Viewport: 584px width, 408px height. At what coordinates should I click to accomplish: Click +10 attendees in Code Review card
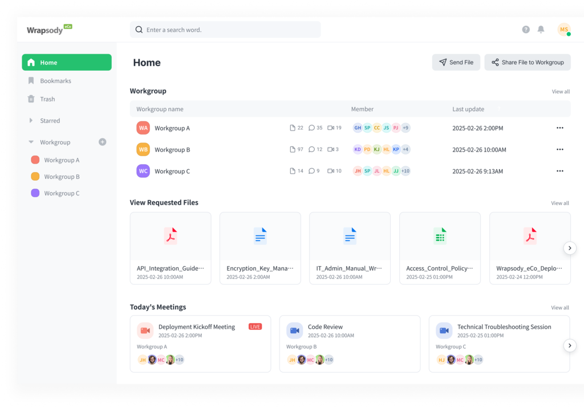click(x=329, y=360)
